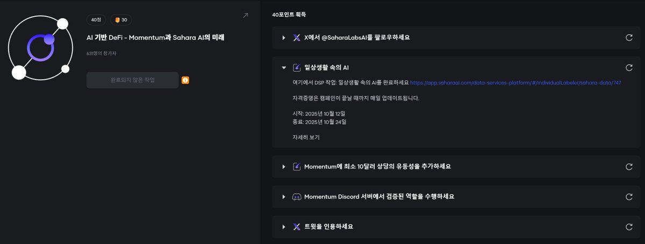Open the app.saharaai.com data-services link

515,83
